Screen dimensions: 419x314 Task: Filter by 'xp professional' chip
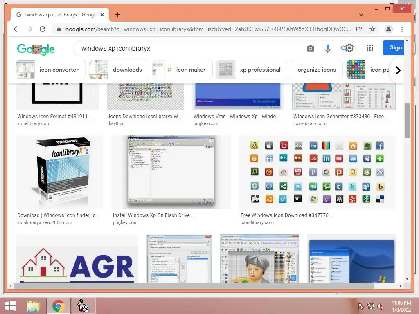[252, 70]
